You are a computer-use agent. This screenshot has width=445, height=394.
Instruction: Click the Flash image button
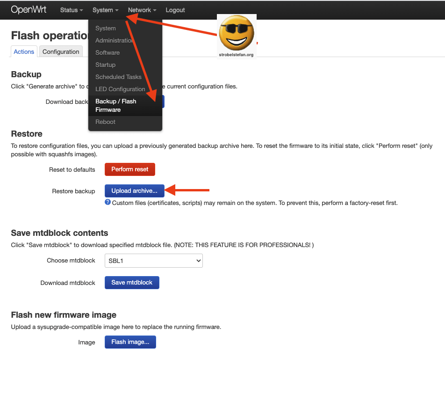coord(130,342)
